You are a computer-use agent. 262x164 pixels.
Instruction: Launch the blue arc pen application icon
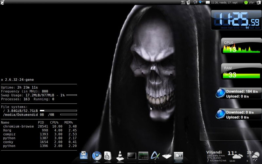(x=155, y=155)
